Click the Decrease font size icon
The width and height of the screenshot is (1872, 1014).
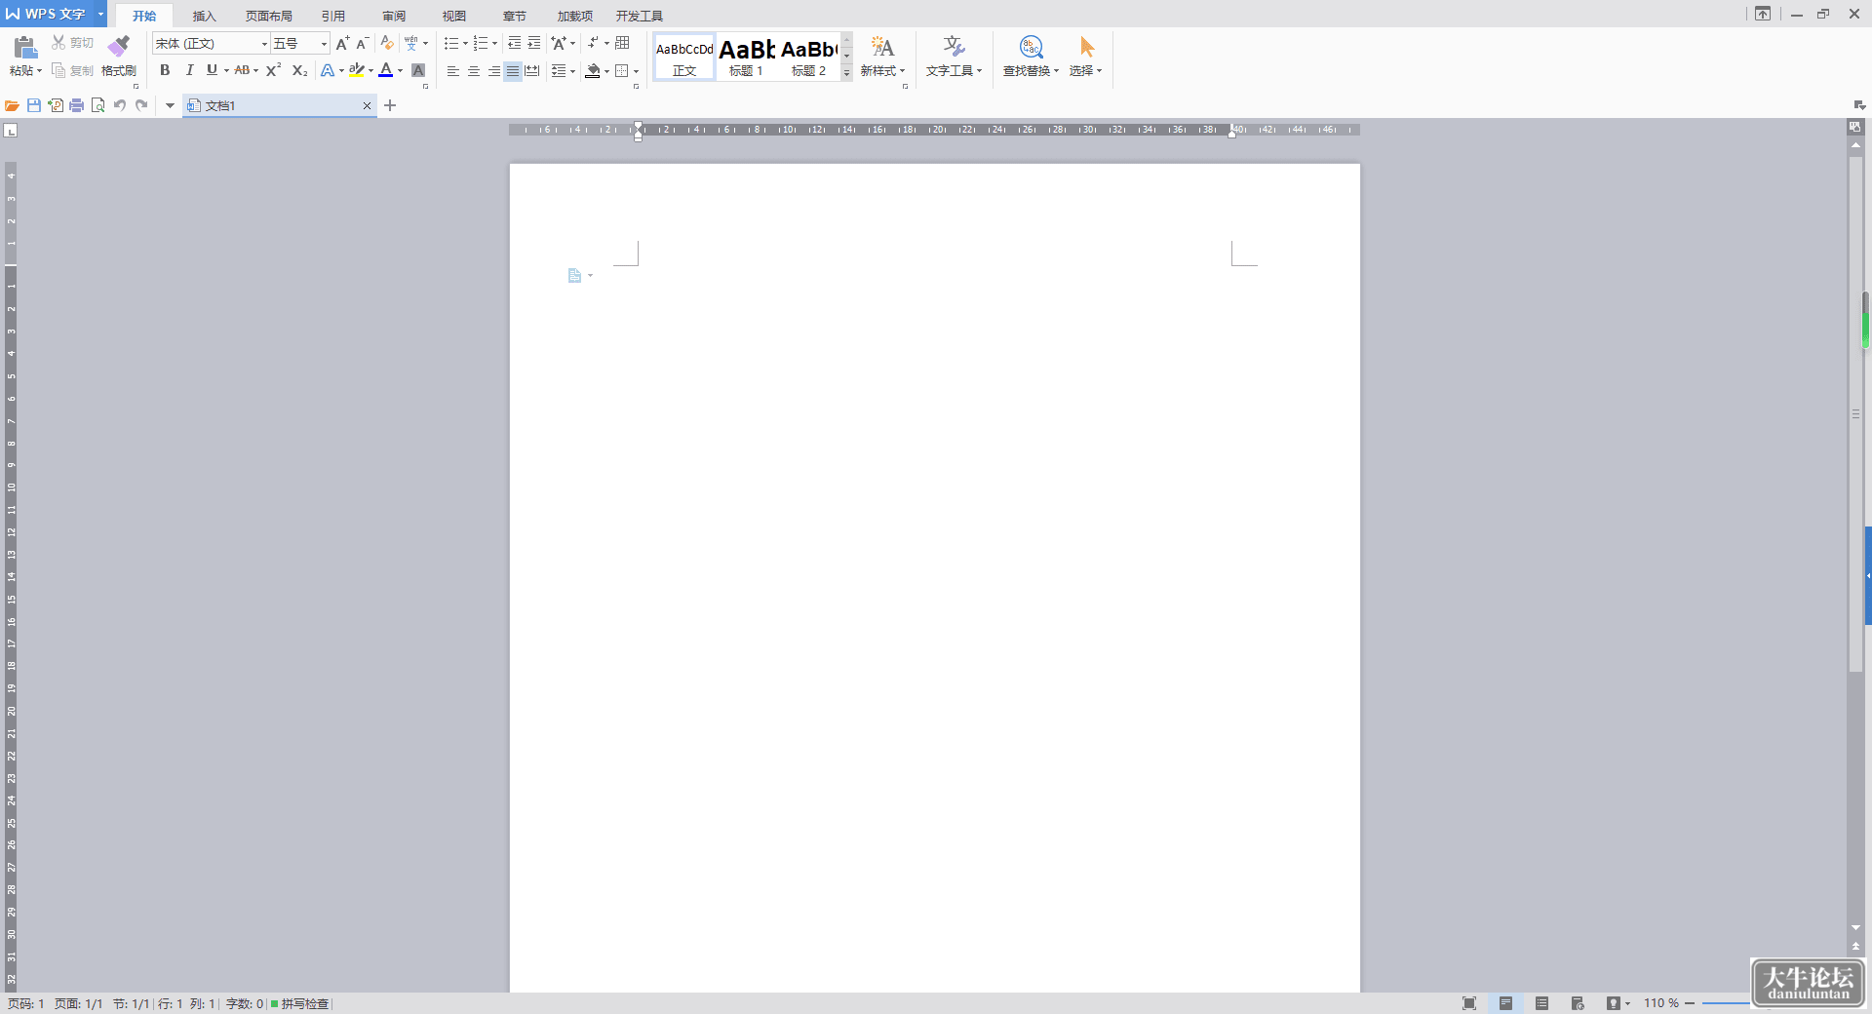coord(362,43)
